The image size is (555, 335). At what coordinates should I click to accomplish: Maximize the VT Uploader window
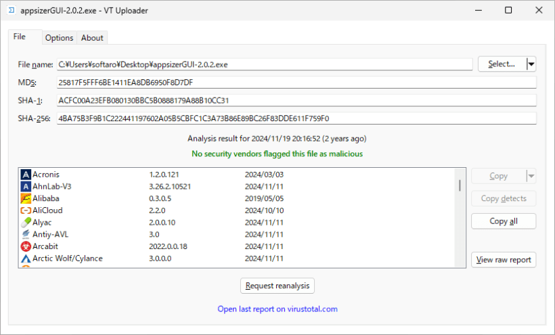(508, 10)
